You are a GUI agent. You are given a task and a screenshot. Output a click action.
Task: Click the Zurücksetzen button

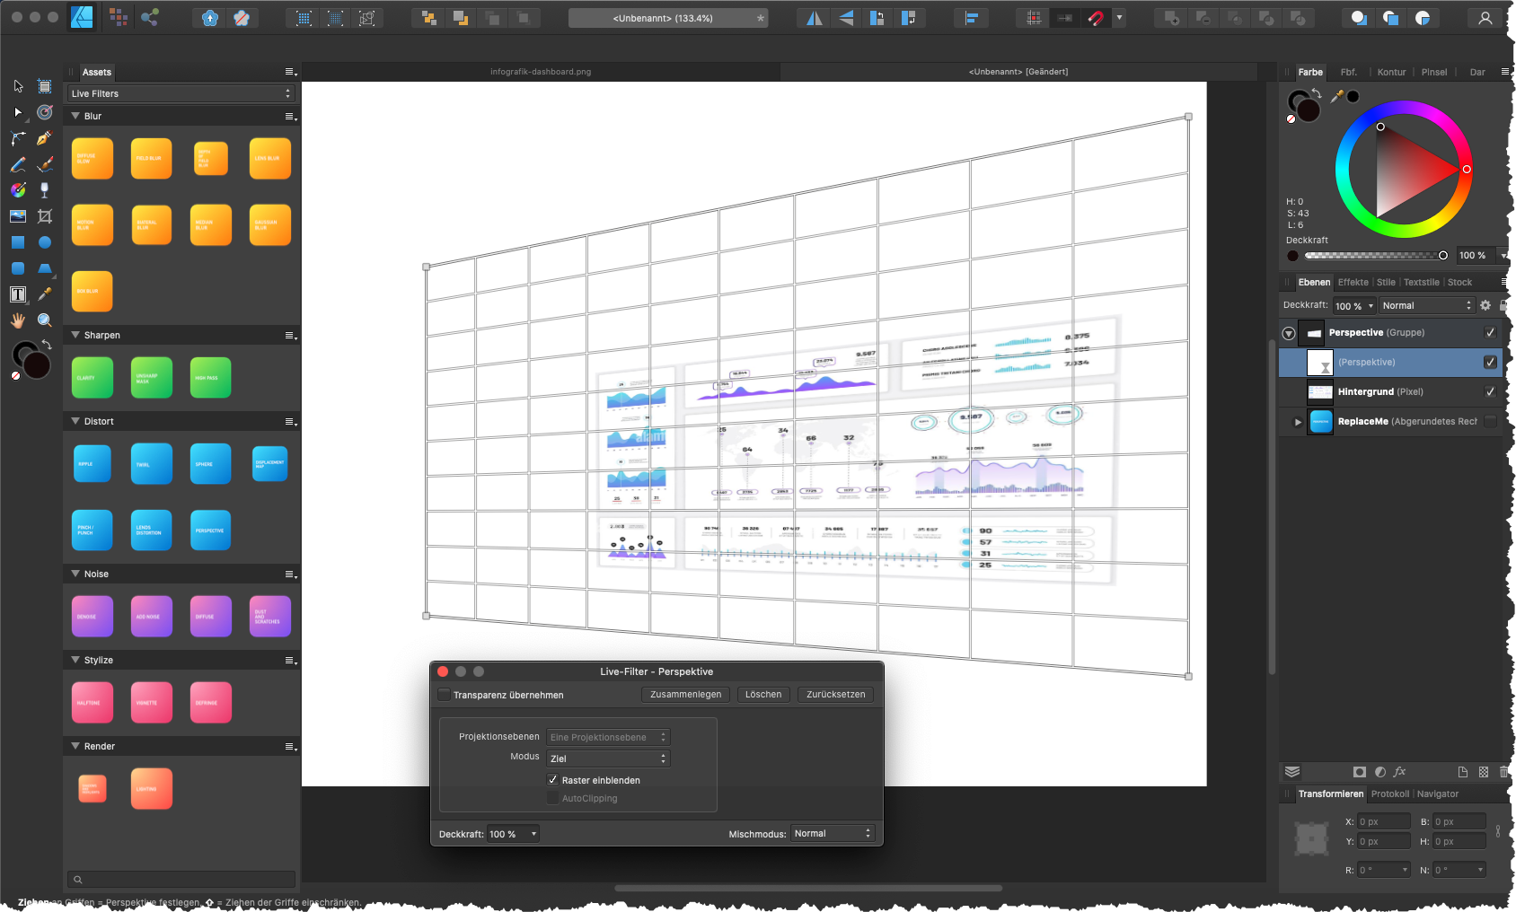point(835,694)
